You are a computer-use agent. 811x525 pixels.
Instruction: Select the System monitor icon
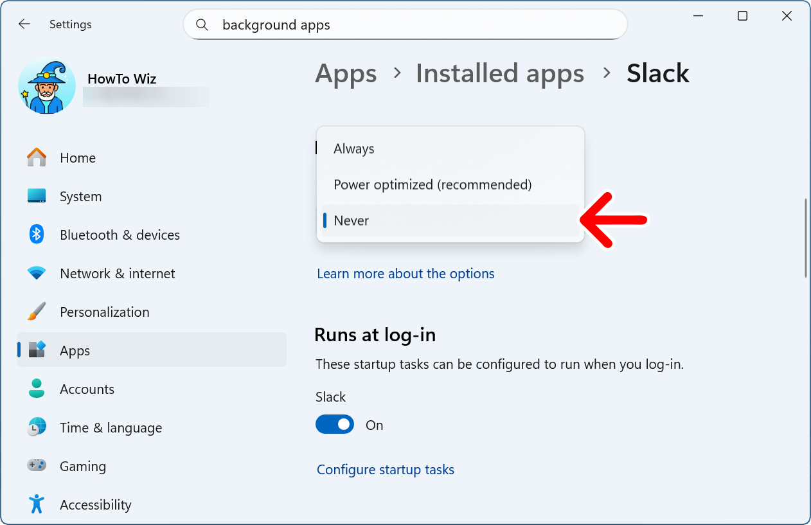click(37, 196)
